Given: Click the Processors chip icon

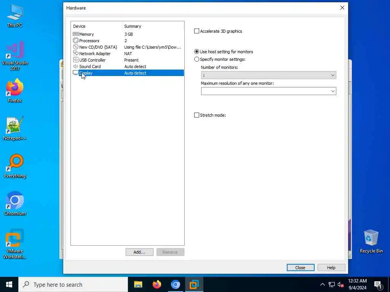Looking at the screenshot, I should coord(76,40).
